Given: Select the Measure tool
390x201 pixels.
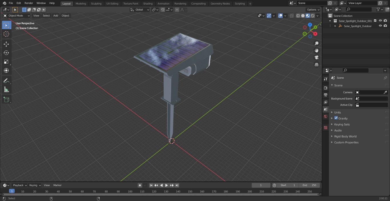Looking at the screenshot, I should coord(6,90).
